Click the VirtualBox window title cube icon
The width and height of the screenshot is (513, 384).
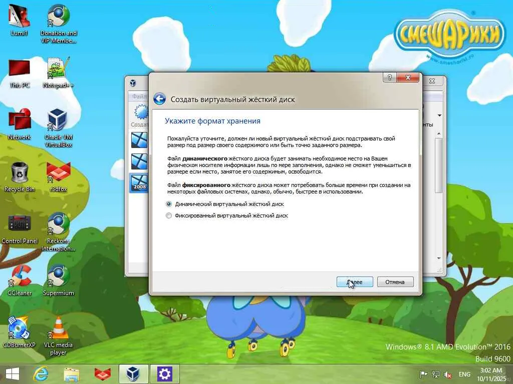pos(133,82)
